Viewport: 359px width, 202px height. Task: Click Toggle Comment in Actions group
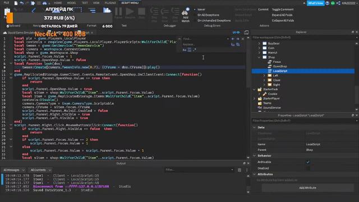click(283, 10)
